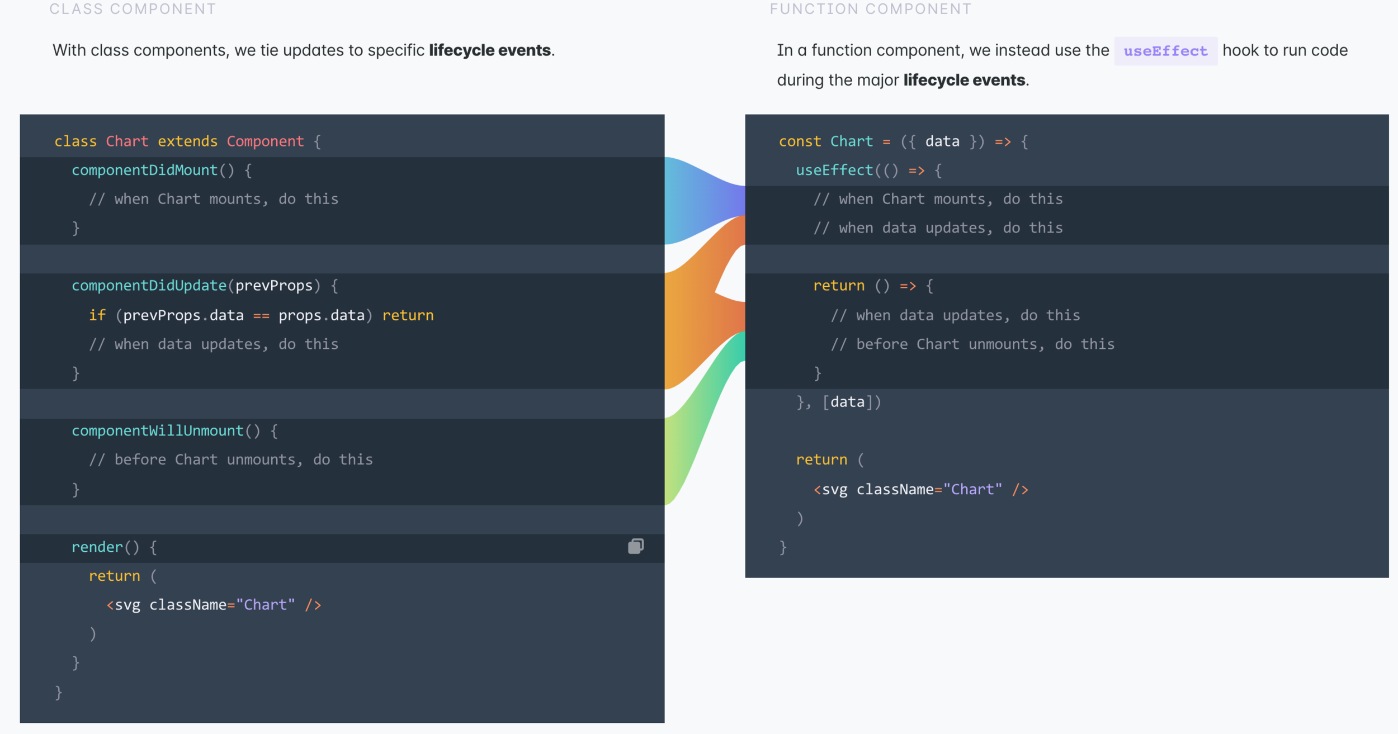
Task: Click the highlighted render() line
Action: 114,547
